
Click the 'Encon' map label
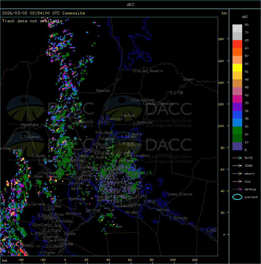click(188, 79)
